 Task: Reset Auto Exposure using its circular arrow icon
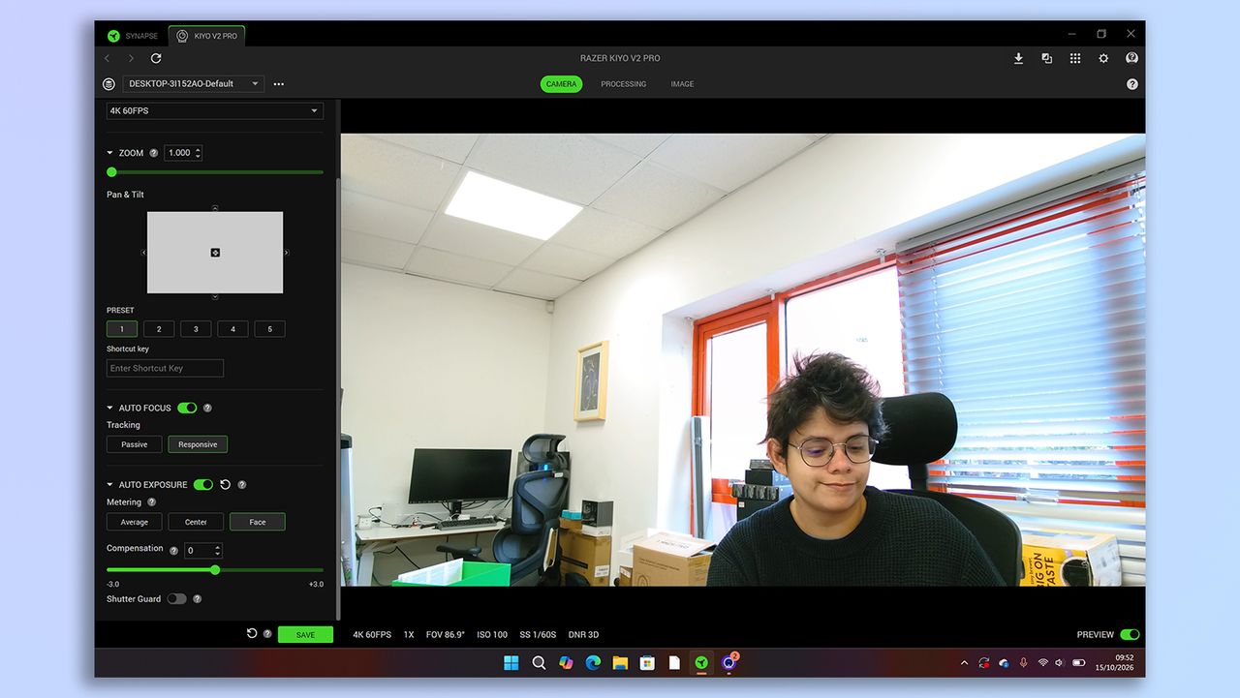[226, 484]
